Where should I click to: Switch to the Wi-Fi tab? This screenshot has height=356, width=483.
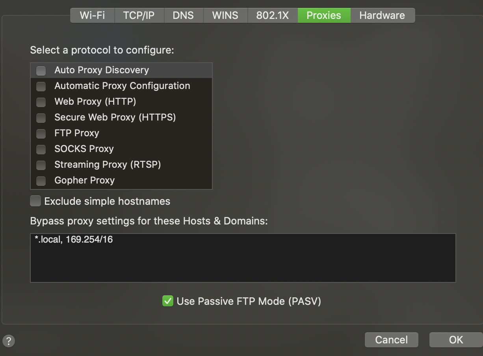(92, 15)
